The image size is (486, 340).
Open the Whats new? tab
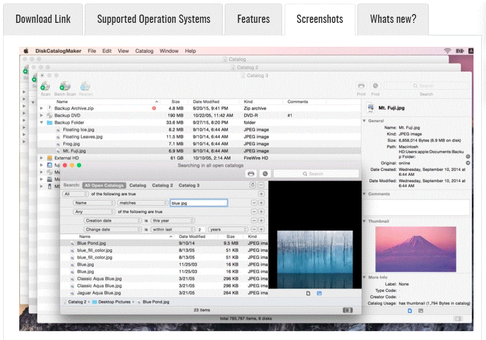[393, 19]
